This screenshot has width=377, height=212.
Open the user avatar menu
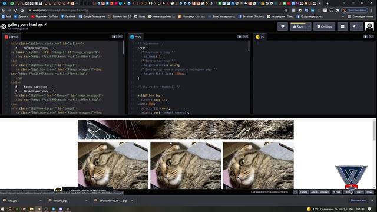click(369, 26)
